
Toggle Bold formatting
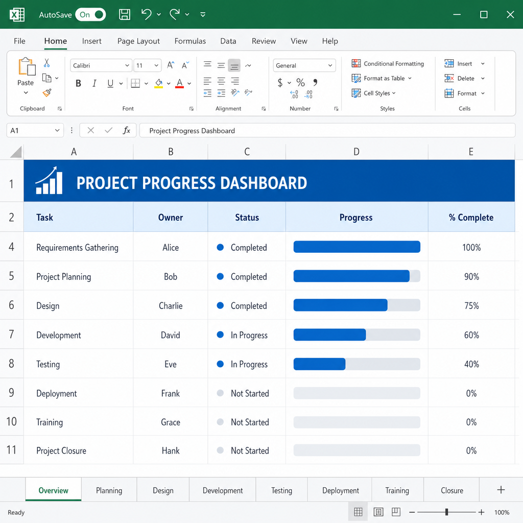78,83
